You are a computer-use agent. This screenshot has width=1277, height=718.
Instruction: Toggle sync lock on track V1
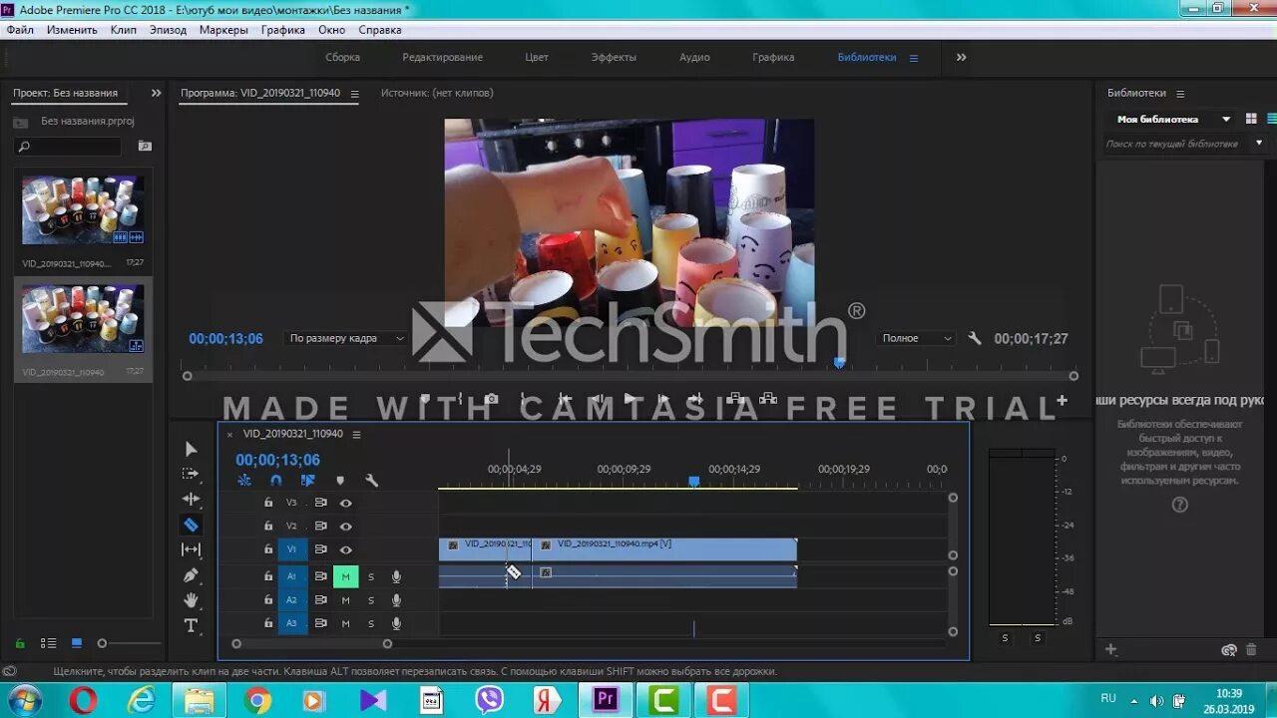320,549
